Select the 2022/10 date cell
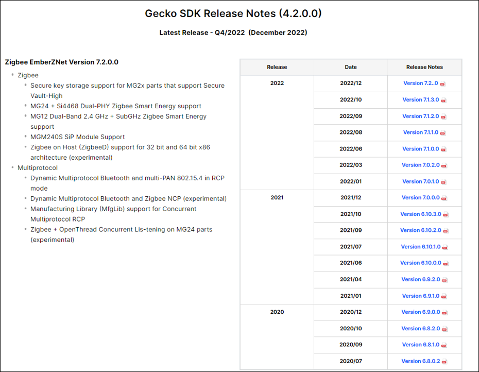 351,99
